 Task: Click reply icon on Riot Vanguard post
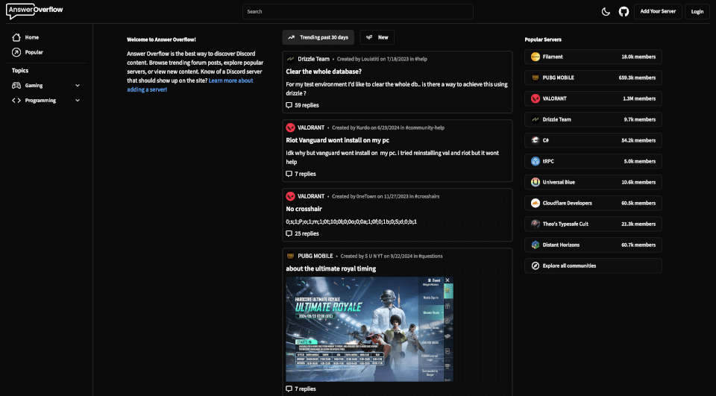click(289, 174)
